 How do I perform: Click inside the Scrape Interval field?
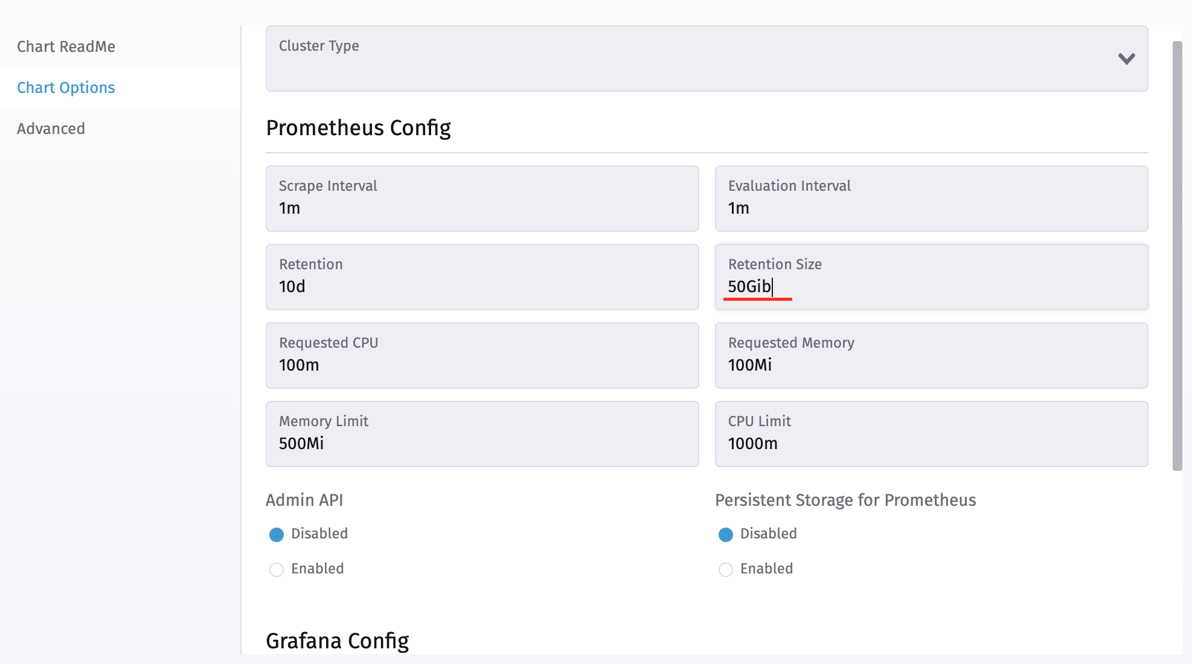(x=482, y=199)
